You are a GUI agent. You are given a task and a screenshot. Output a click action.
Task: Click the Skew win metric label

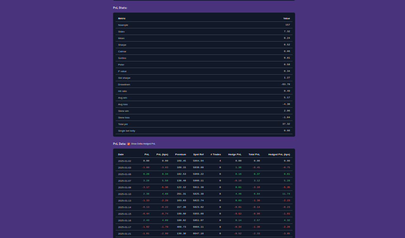tap(124, 111)
